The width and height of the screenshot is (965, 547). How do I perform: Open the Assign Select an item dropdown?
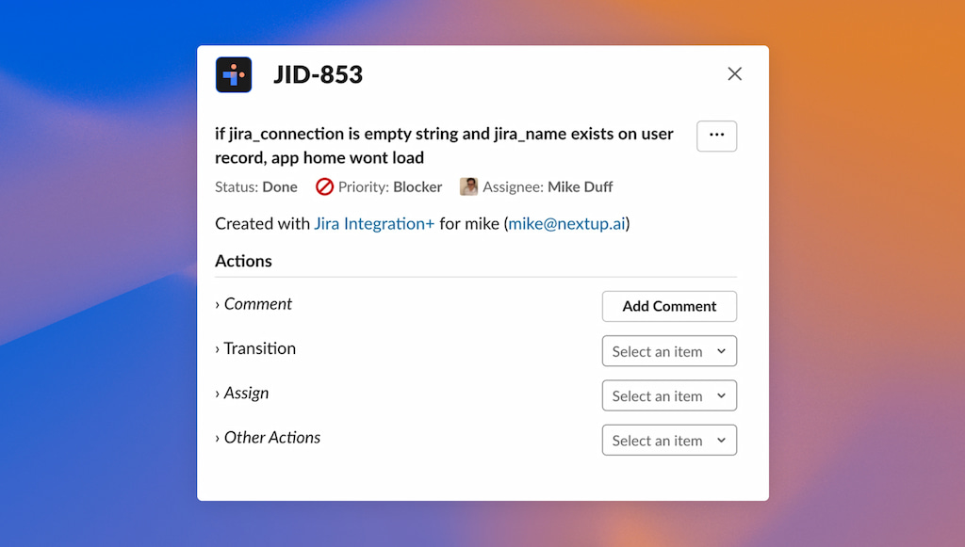(669, 395)
